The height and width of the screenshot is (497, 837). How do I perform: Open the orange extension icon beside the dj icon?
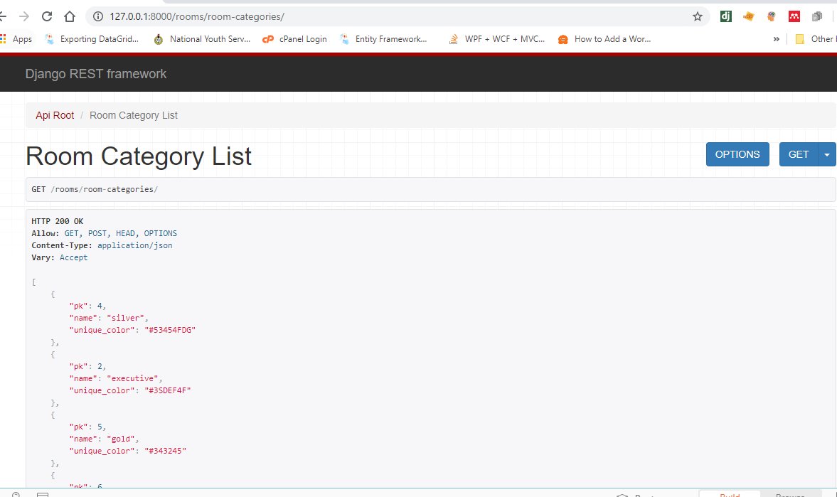[748, 16]
